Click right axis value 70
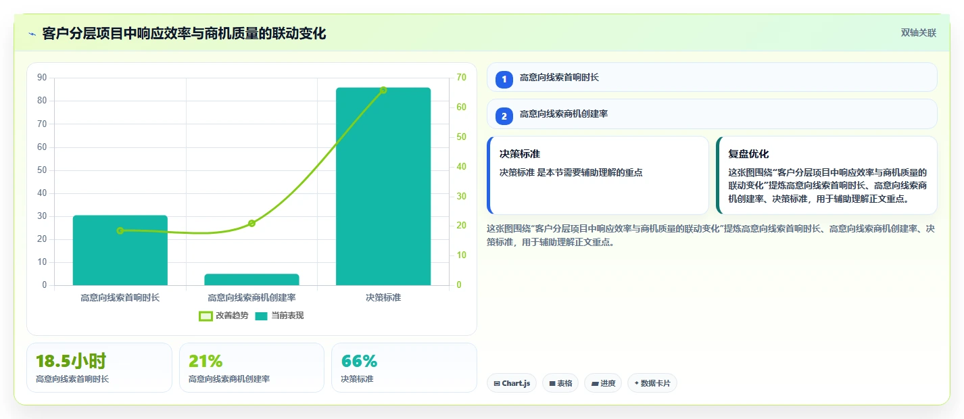This screenshot has height=419, width=964. [x=462, y=78]
